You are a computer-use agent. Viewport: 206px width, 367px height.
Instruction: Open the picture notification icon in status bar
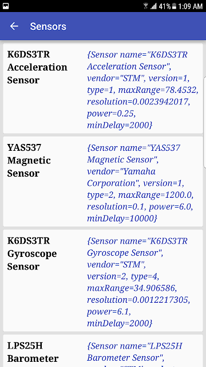[6, 6]
